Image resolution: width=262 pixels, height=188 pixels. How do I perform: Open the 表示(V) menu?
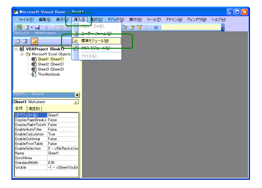tap(62, 20)
